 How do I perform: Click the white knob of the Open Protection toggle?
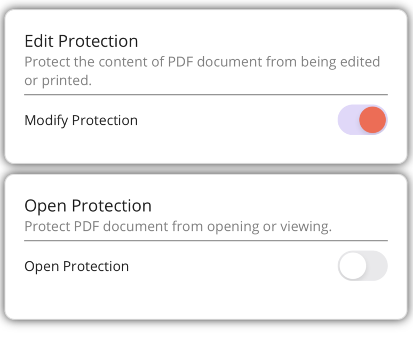tap(353, 266)
